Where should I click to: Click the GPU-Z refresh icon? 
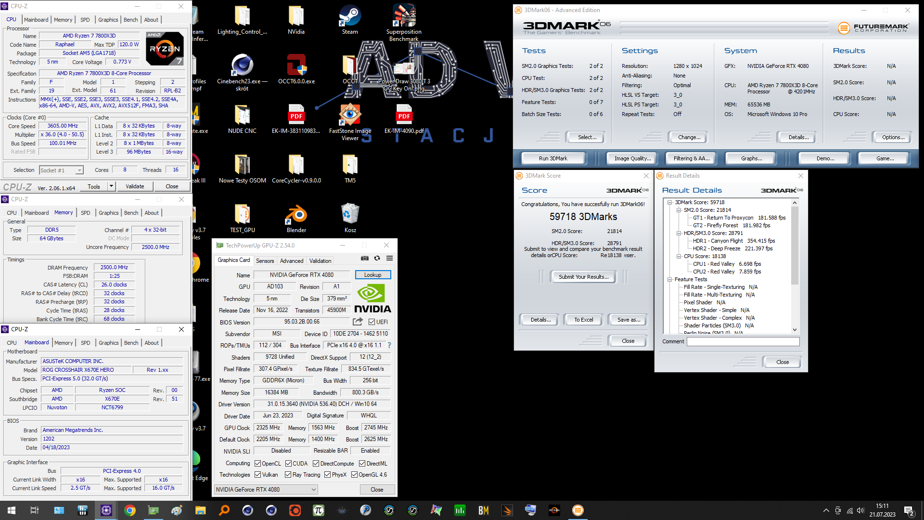tap(377, 259)
